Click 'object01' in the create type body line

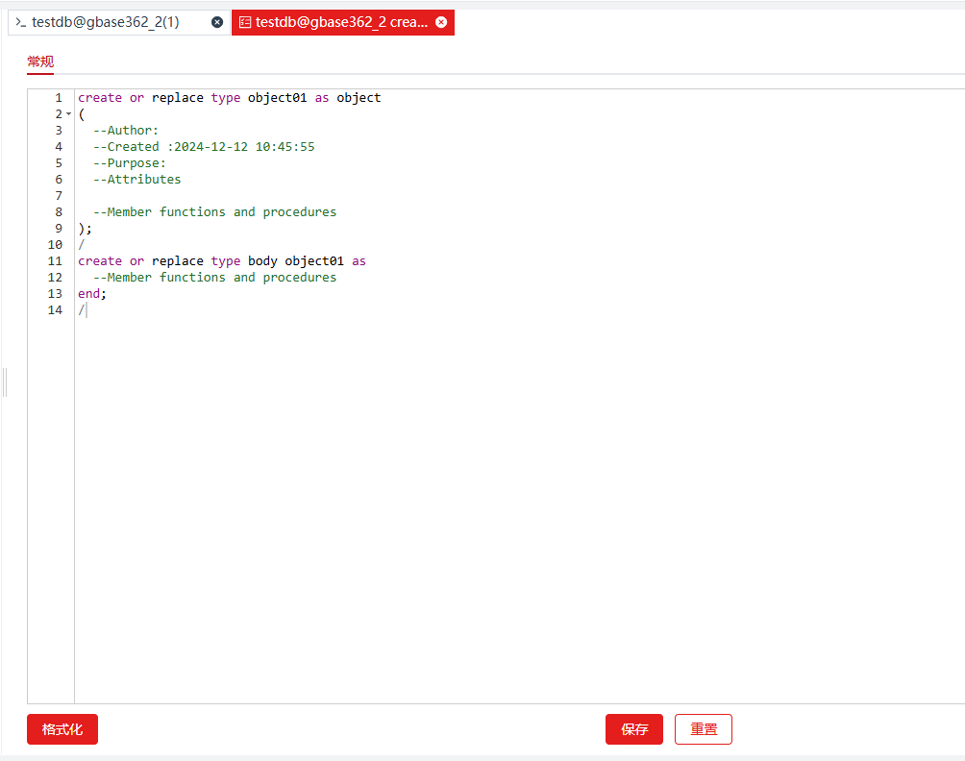(314, 261)
